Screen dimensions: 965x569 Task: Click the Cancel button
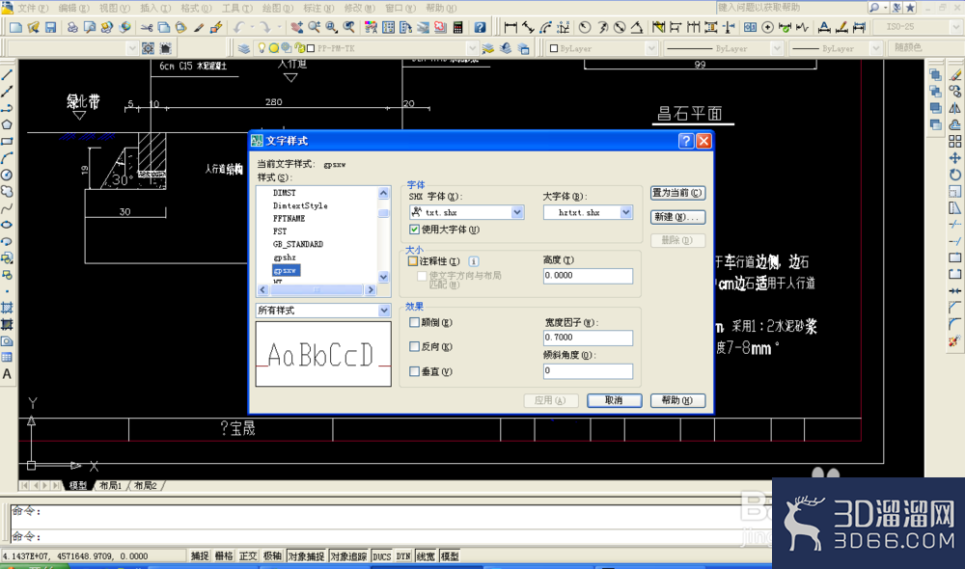pyautogui.click(x=614, y=400)
